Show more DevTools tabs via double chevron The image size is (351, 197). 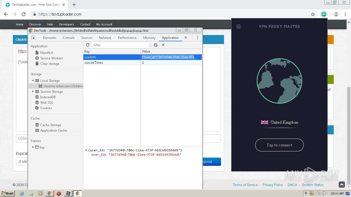186,37
